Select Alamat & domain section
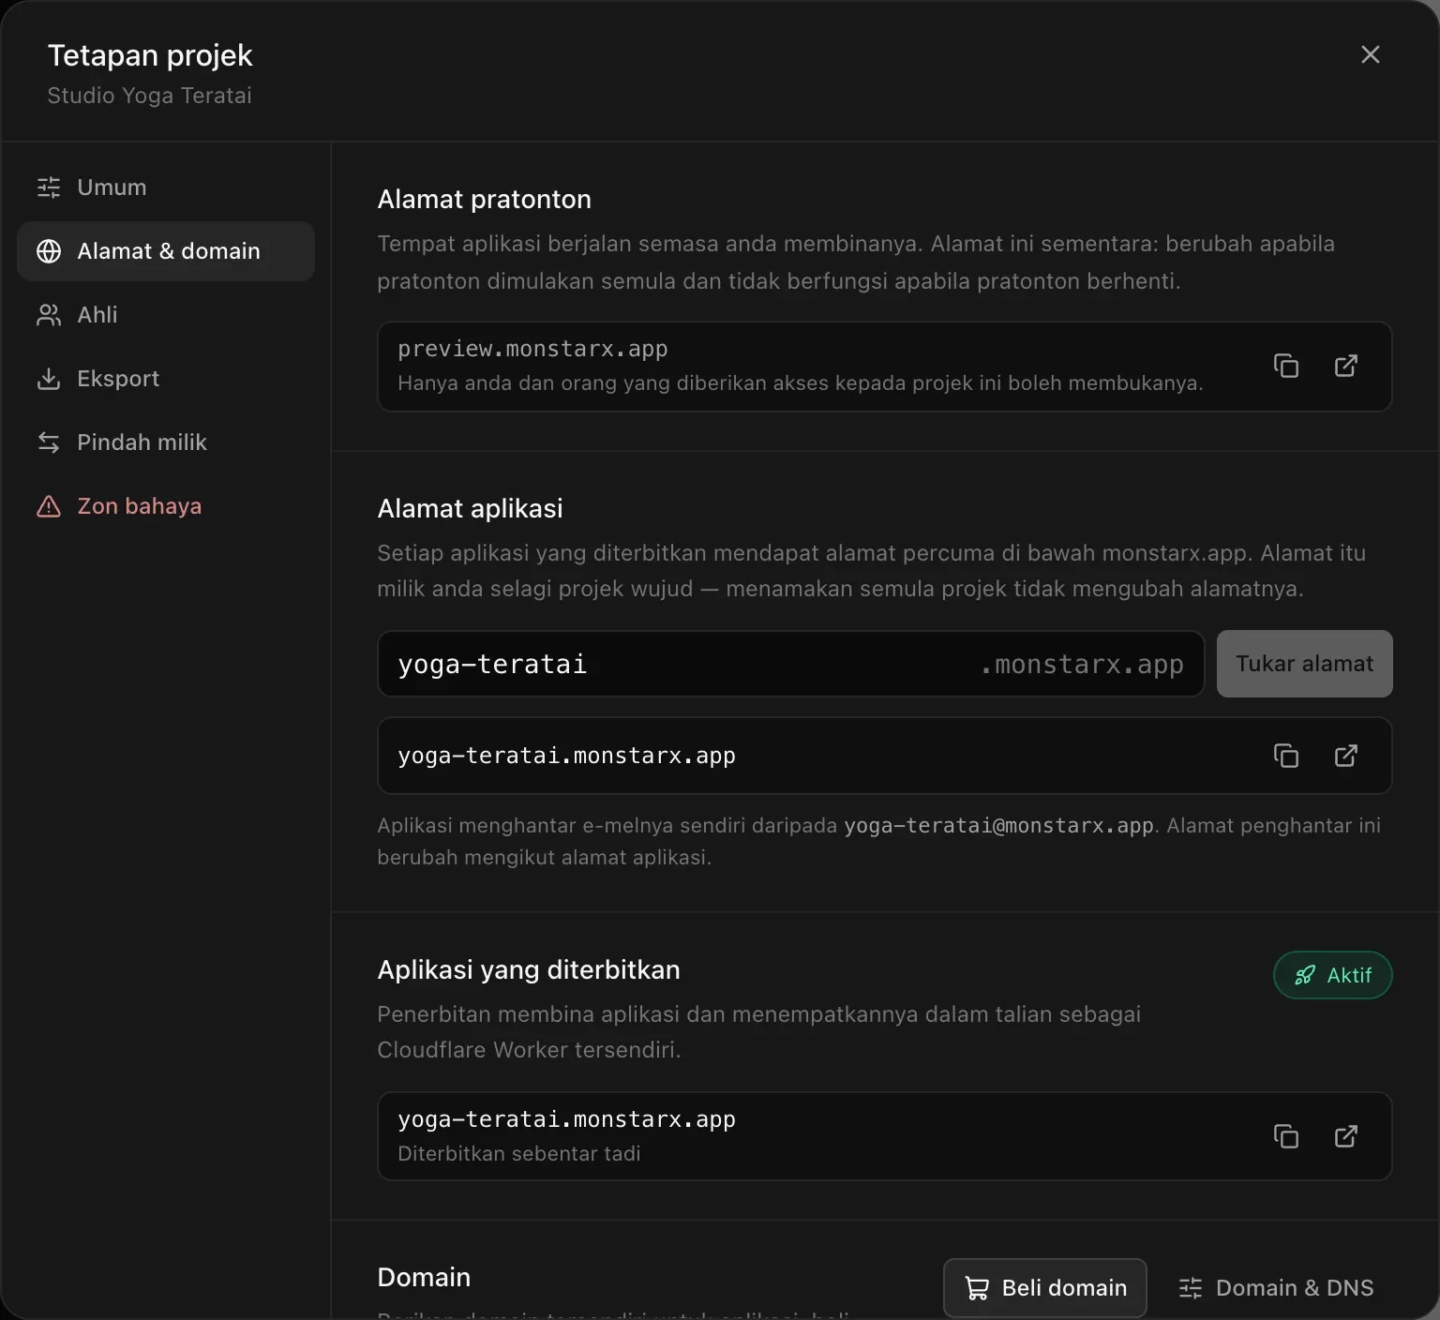1440x1320 pixels. pyautogui.click(x=166, y=251)
